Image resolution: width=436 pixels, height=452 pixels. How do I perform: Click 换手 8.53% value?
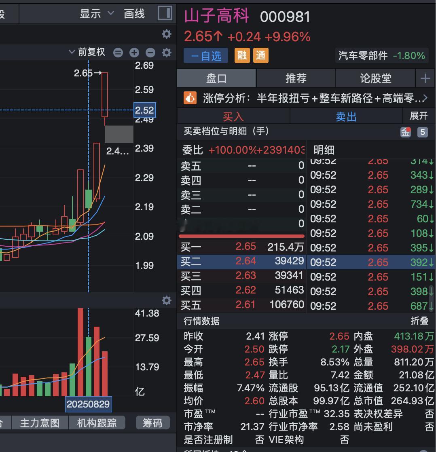[335, 362]
